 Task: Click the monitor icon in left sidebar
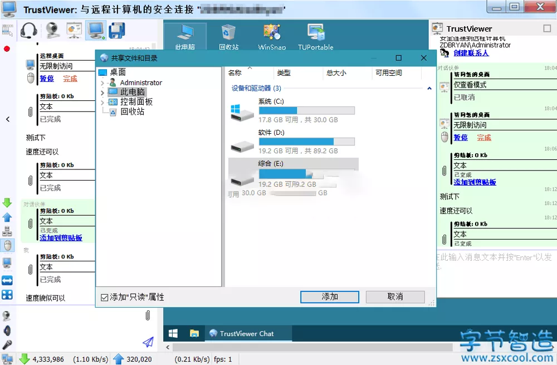[x=7, y=263]
